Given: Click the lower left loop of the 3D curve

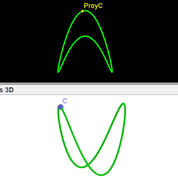Looking at the screenshot, I should coord(81,167).
